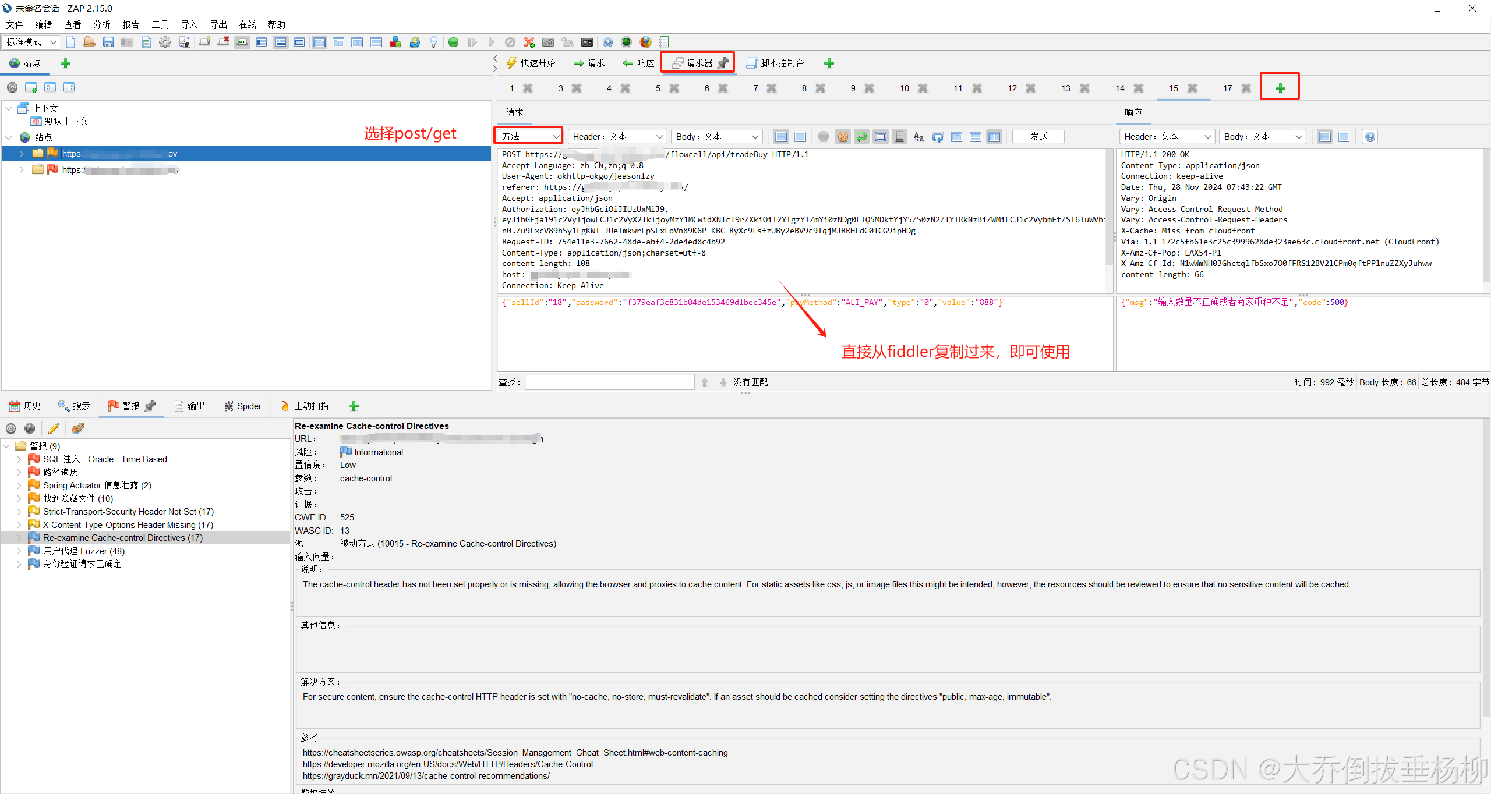The height and width of the screenshot is (794, 1491).
Task: Click the 查找 search input field
Action: click(x=609, y=382)
